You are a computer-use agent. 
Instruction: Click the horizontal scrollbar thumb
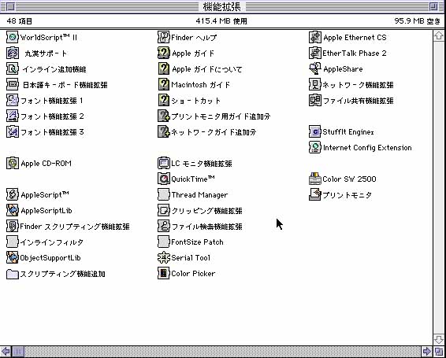point(18,351)
